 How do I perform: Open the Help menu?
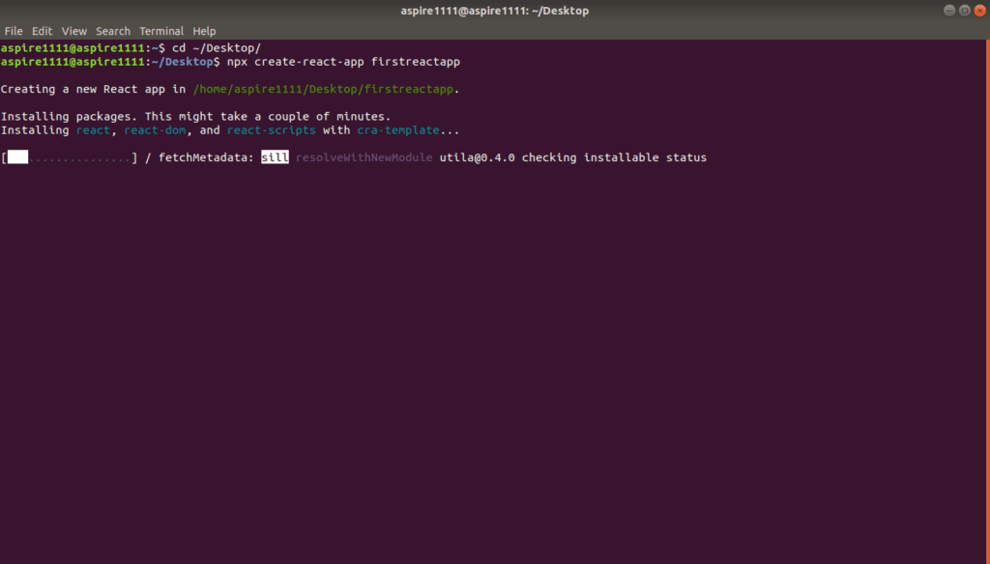[204, 31]
